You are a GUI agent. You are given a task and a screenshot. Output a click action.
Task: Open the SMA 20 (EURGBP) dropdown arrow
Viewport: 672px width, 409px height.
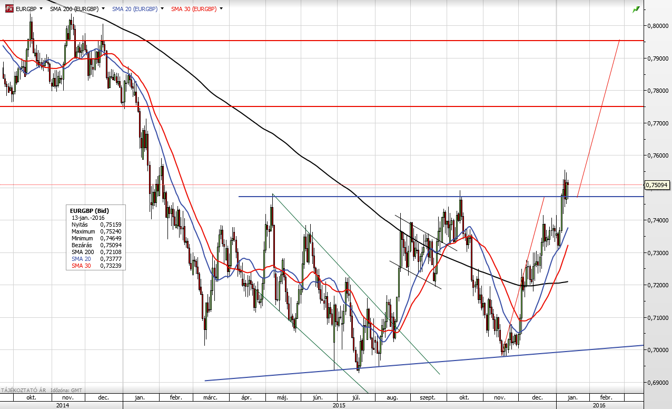tap(162, 9)
